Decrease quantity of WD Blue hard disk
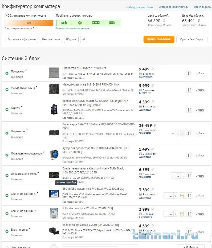The width and height of the screenshot is (212, 248). pyautogui.click(x=166, y=214)
